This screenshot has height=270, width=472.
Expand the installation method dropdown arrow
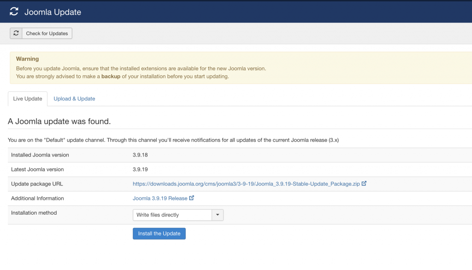(x=218, y=215)
